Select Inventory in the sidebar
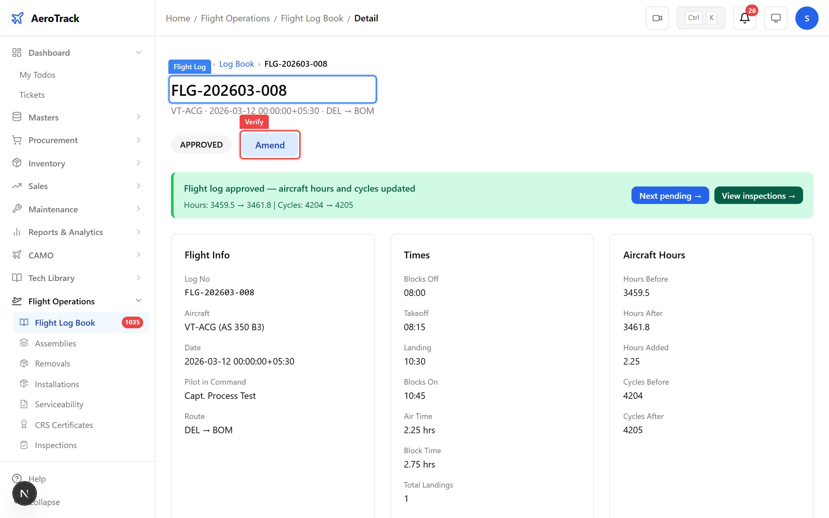The height and width of the screenshot is (518, 829). 47,163
